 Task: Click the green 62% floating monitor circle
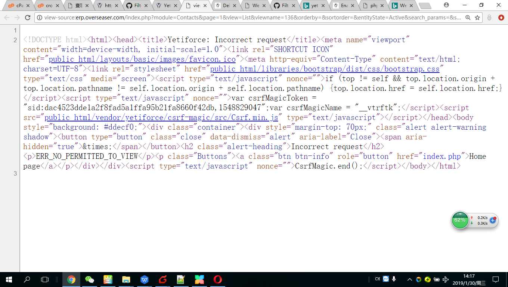[x=460, y=220]
